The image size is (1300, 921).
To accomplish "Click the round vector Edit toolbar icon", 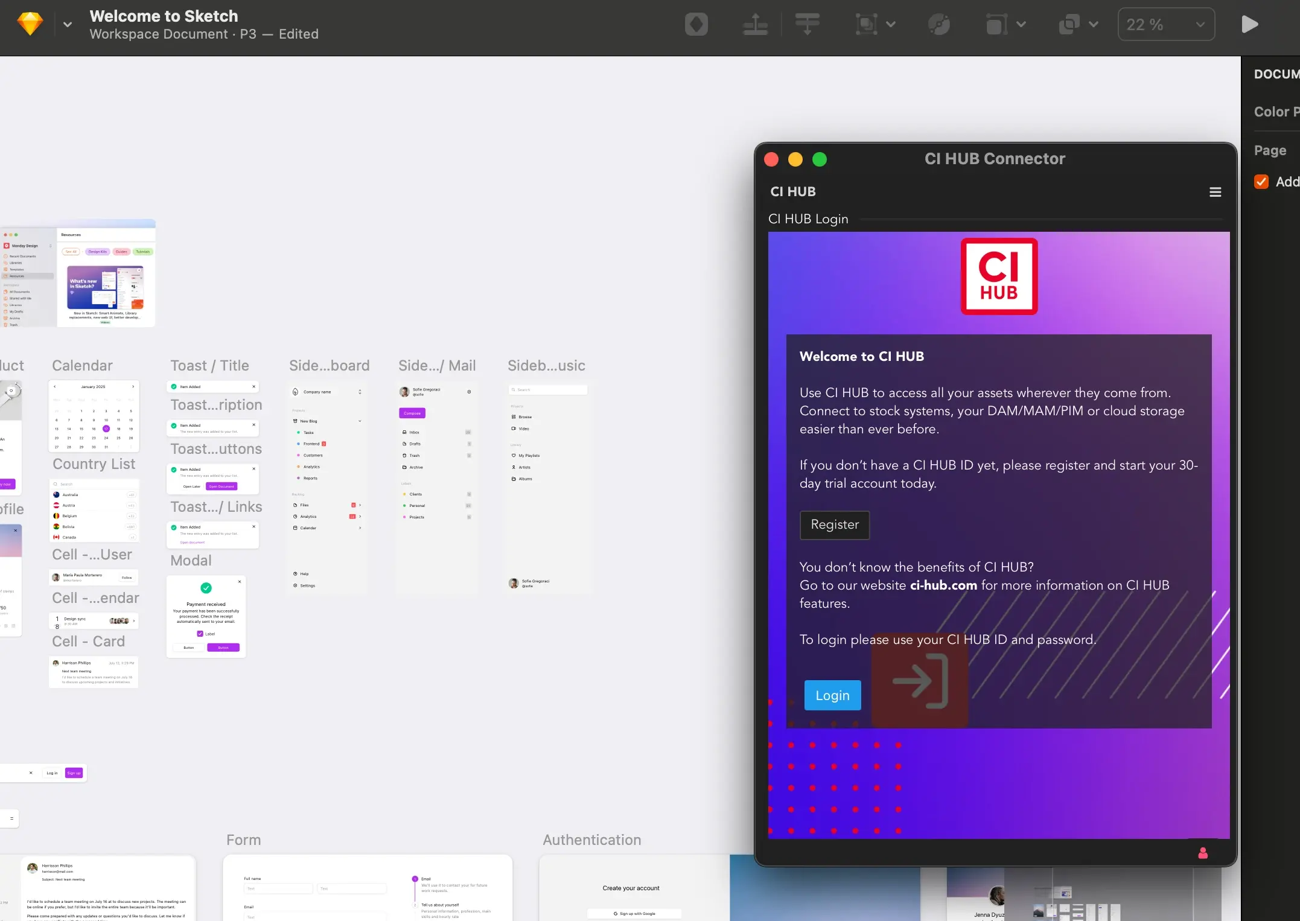I will pos(938,25).
